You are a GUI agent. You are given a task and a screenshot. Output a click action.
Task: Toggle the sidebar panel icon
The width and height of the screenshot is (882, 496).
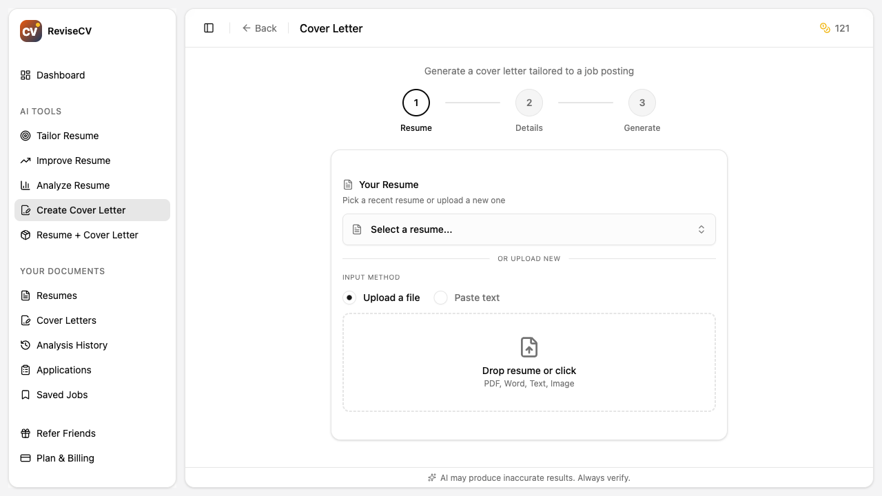[208, 28]
